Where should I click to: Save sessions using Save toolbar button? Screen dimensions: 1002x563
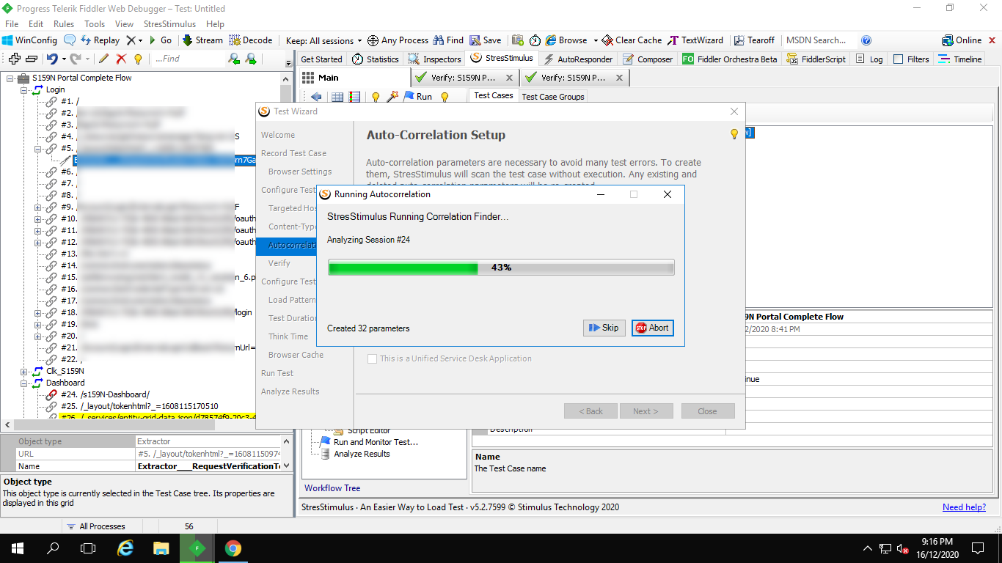pos(486,40)
